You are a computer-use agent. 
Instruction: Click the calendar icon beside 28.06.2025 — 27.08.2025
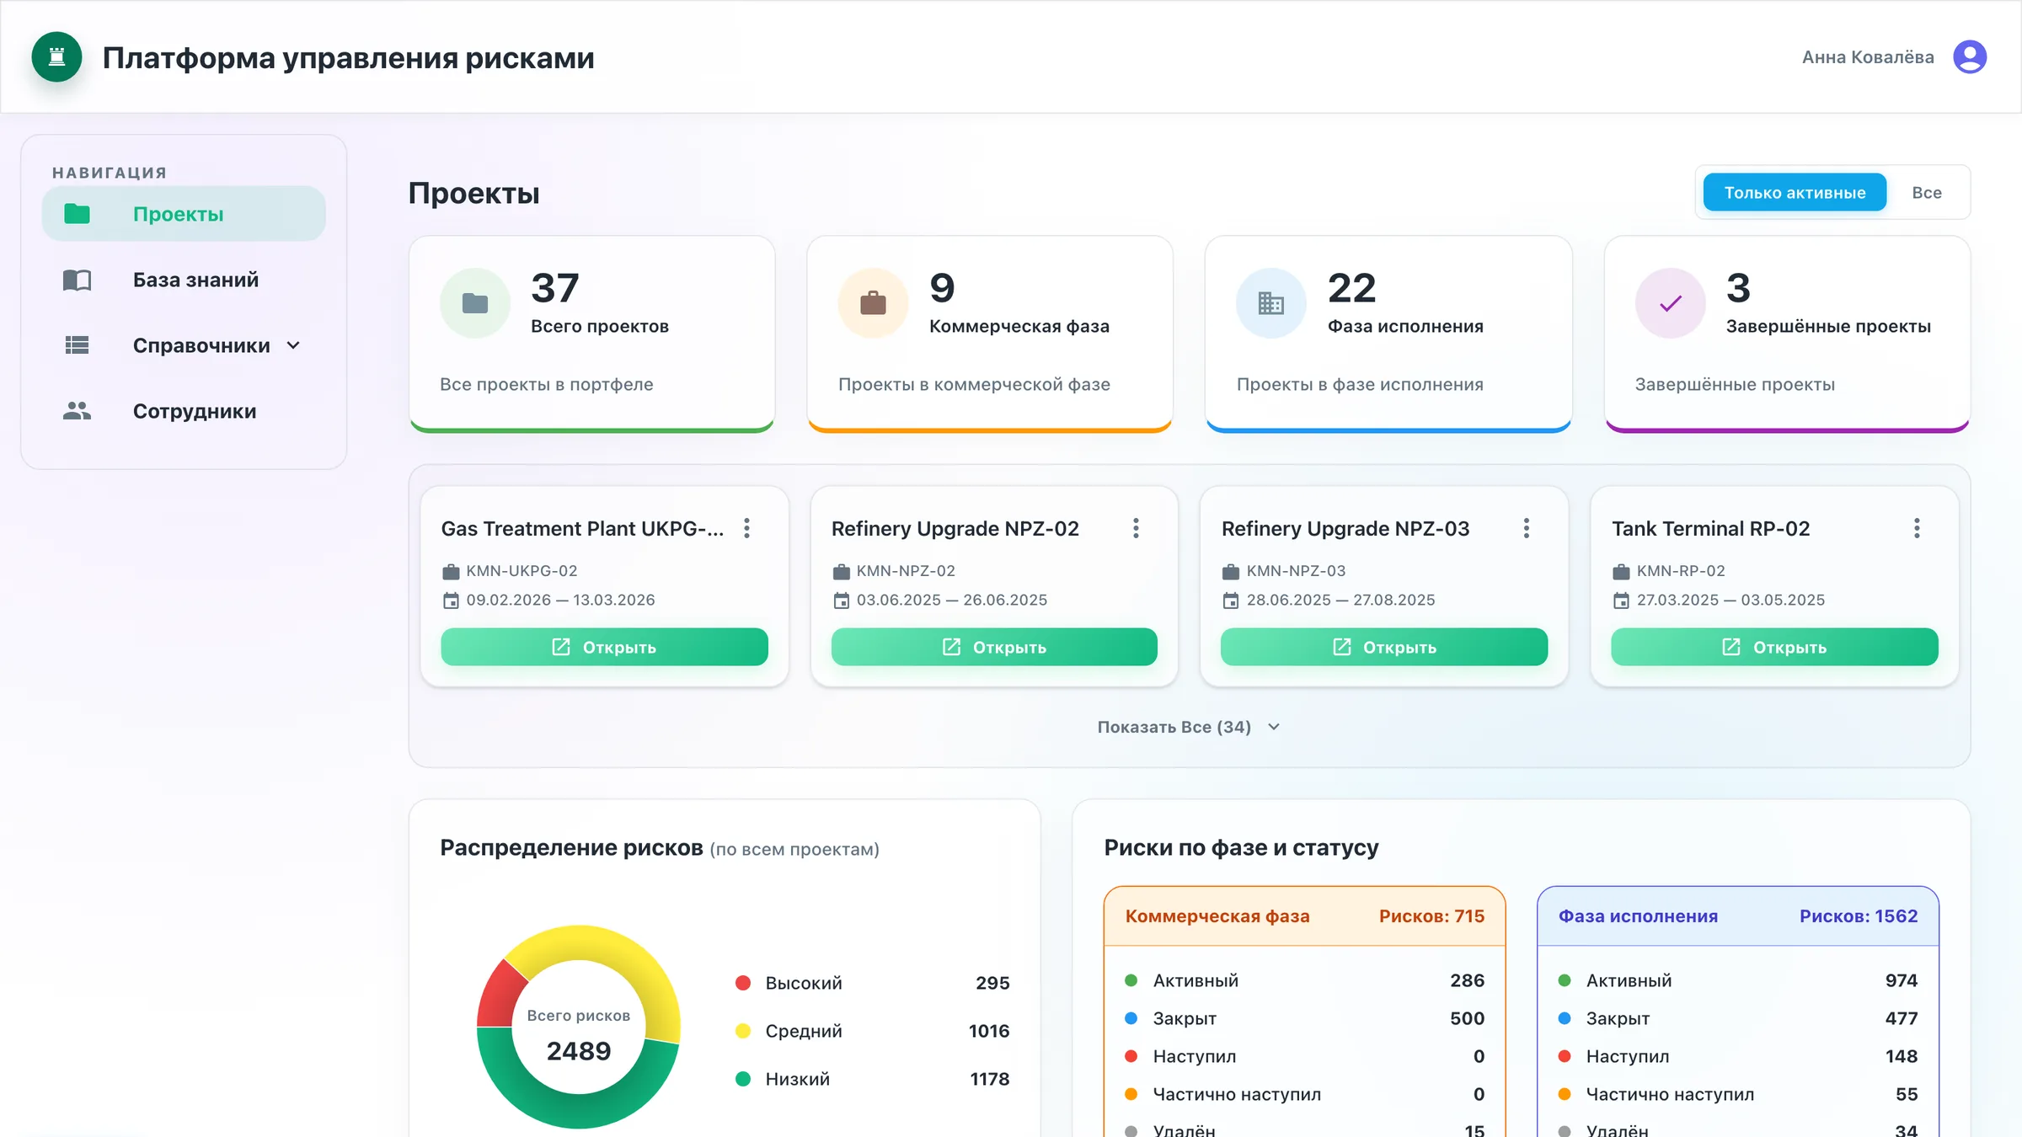point(1231,601)
